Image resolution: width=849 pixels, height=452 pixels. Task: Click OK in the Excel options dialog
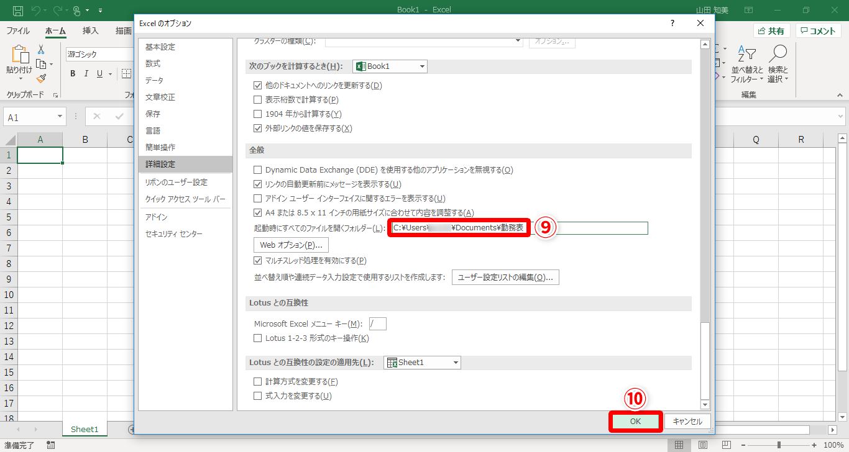[635, 421]
